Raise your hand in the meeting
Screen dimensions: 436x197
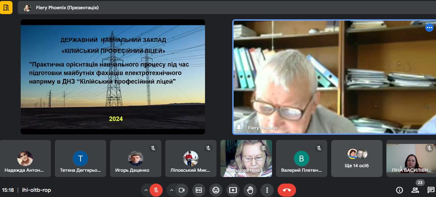pos(250,190)
